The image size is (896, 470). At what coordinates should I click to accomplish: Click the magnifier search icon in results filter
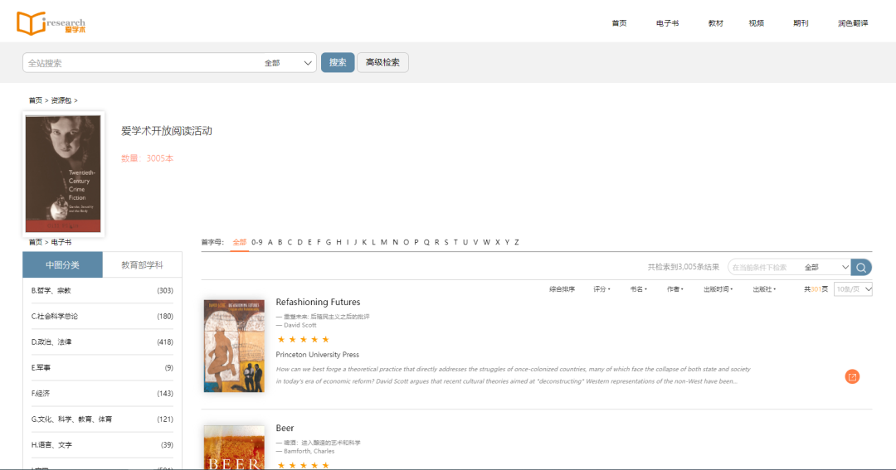(x=862, y=267)
